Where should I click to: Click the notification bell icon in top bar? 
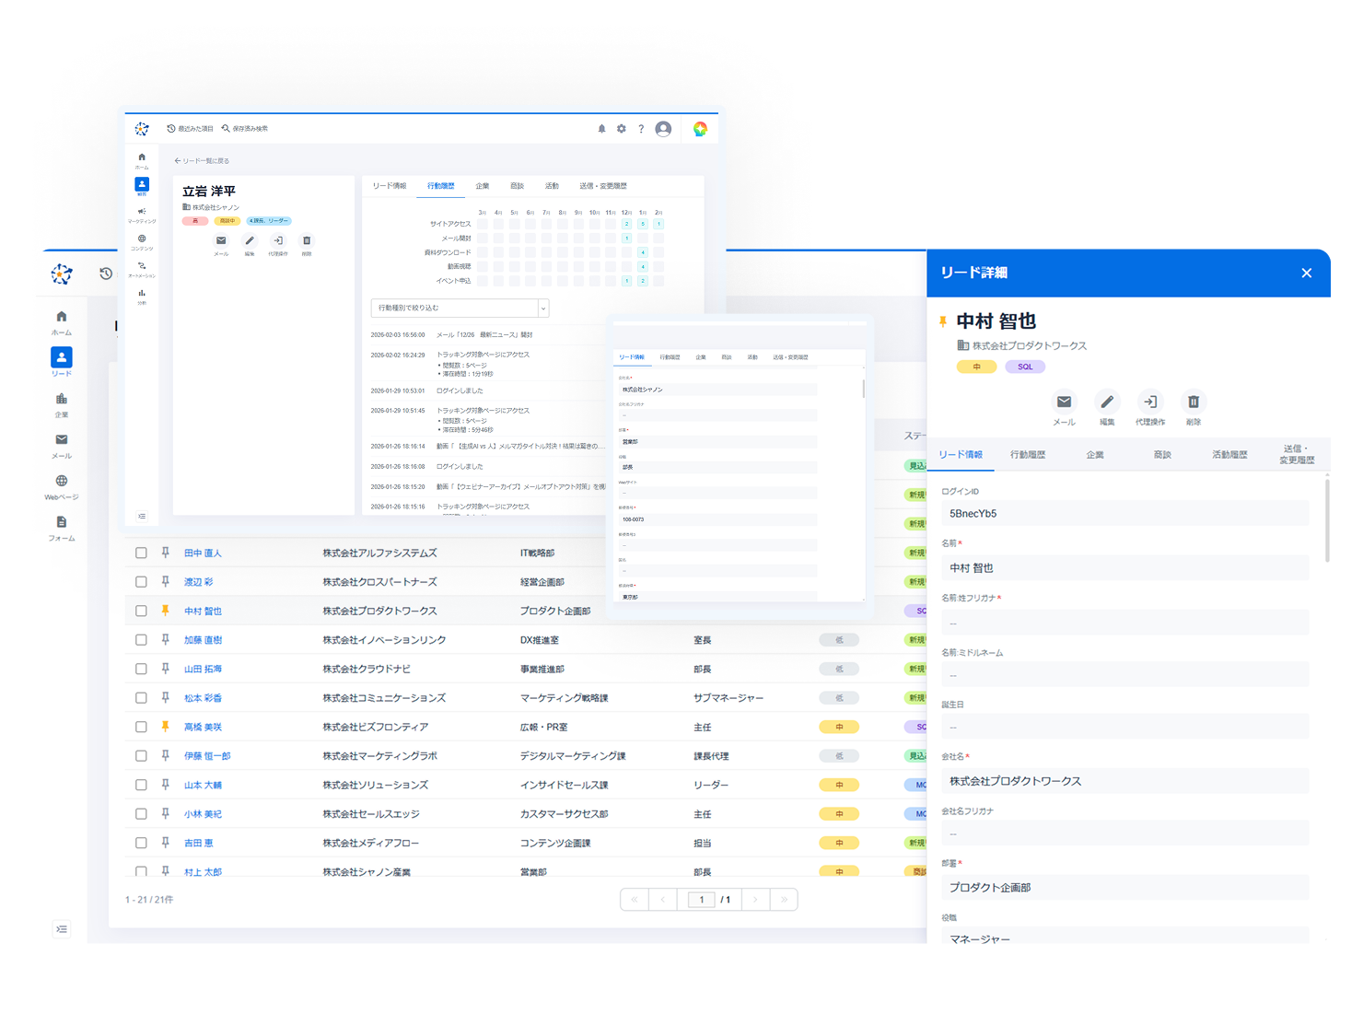[x=601, y=129]
